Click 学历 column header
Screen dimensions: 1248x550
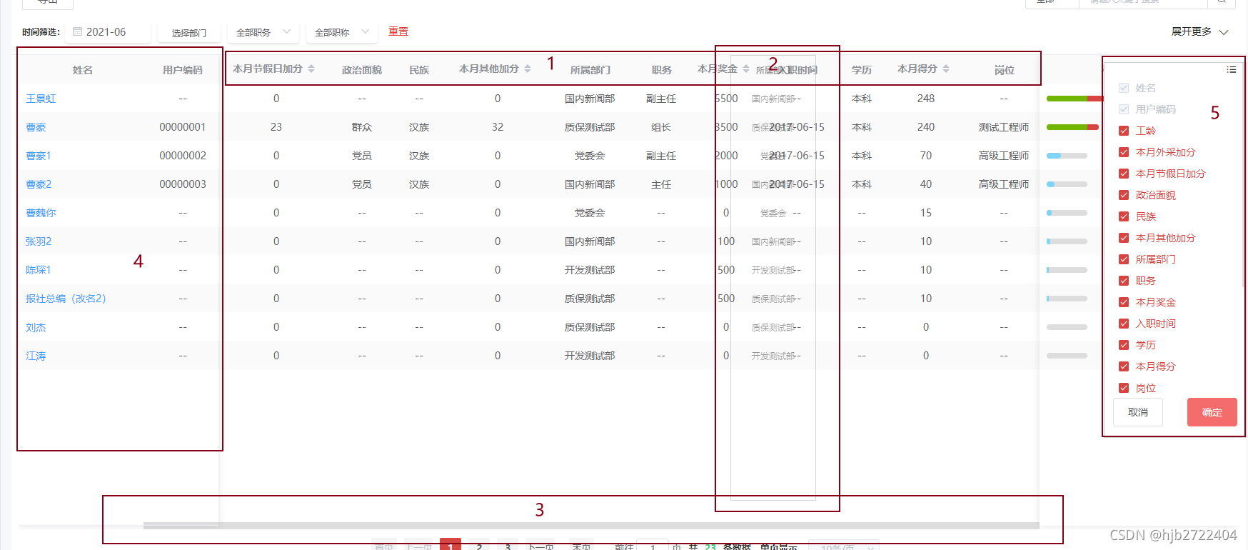[862, 70]
